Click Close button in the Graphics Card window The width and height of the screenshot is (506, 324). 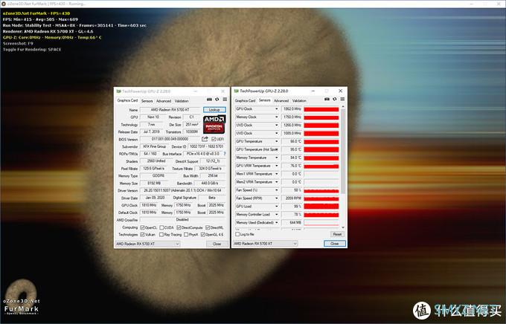pos(217,244)
